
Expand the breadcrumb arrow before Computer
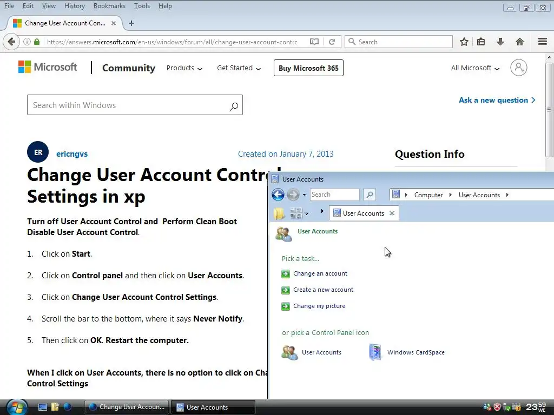[406, 195]
